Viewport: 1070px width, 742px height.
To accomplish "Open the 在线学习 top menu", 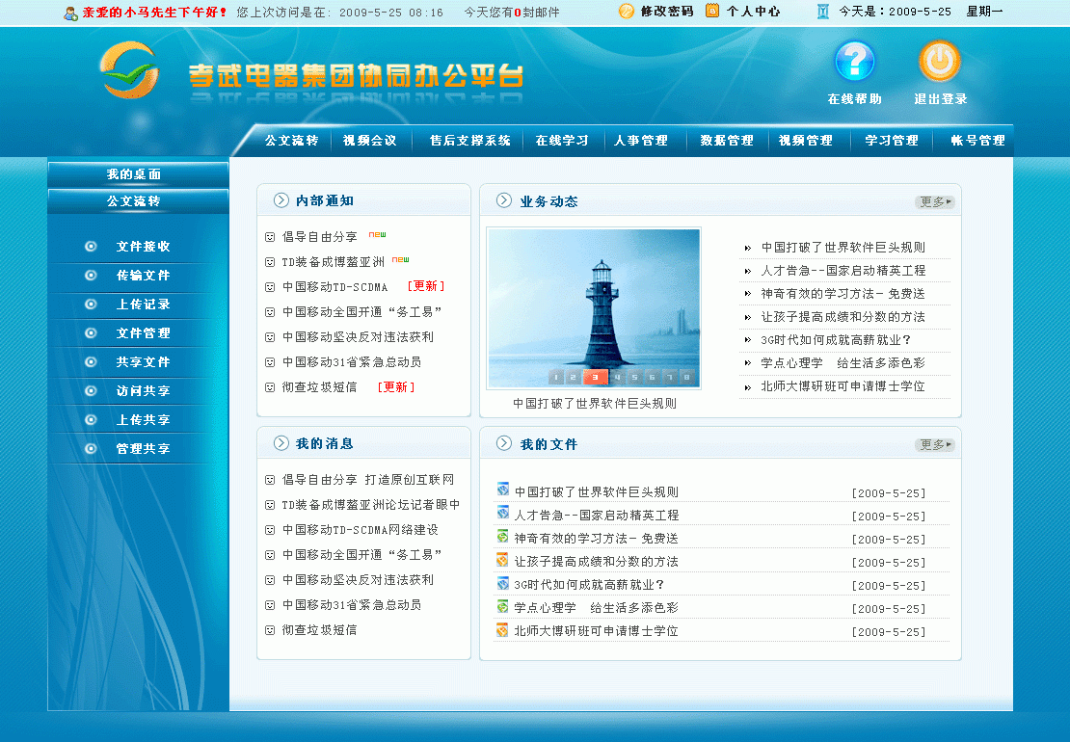I will point(562,141).
